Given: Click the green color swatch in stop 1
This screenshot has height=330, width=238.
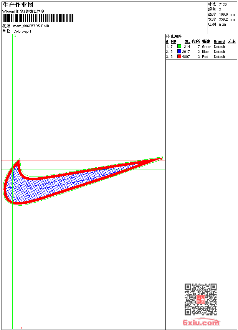Looking at the screenshot, I should (179, 46).
